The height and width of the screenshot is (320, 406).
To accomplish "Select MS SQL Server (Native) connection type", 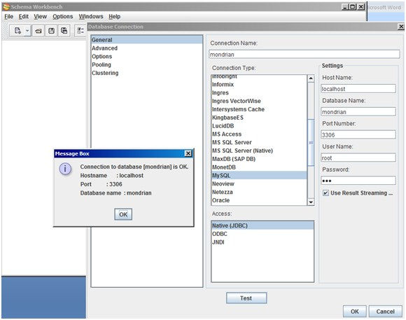I will click(x=259, y=151).
